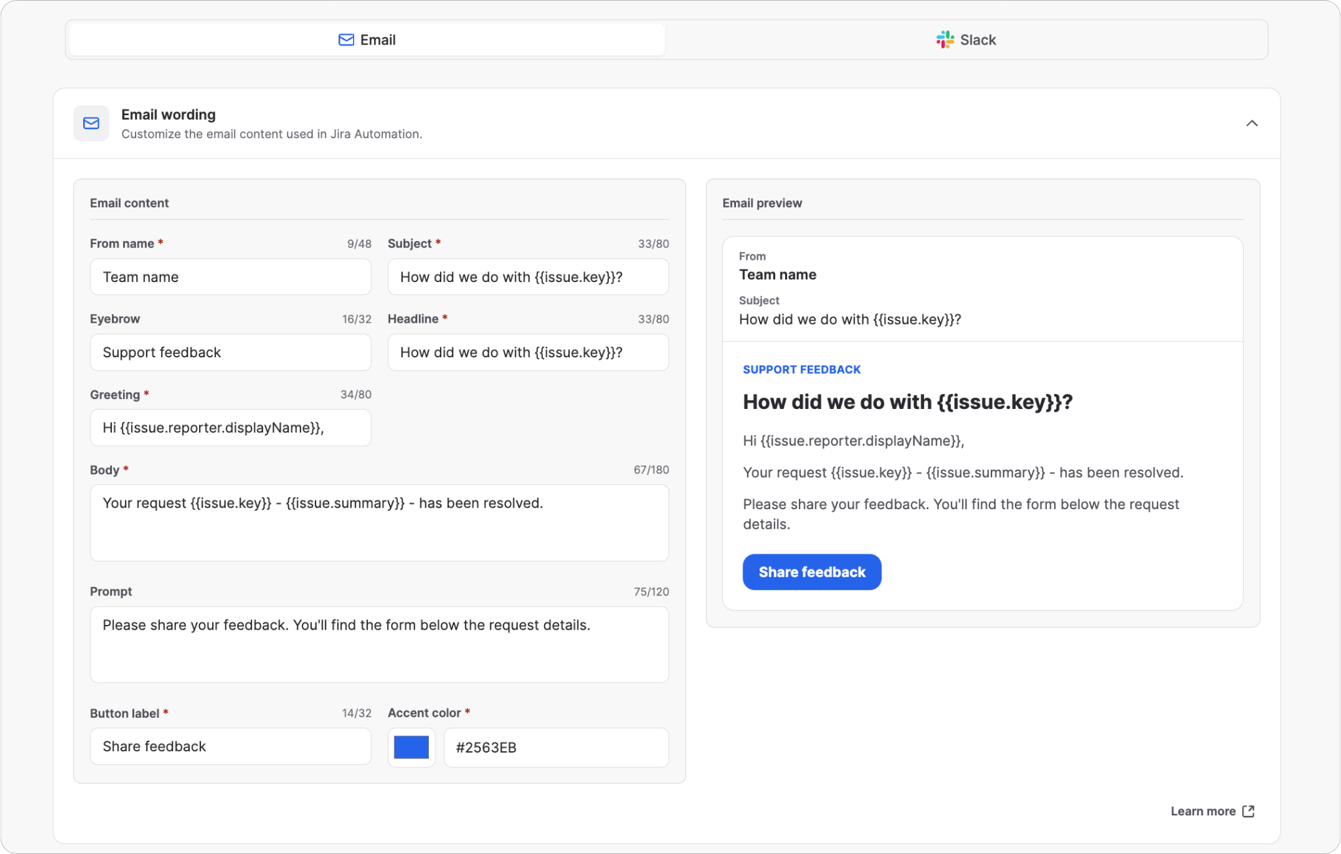Open the accent color swatch picker
This screenshot has height=854, width=1341.
[411, 747]
